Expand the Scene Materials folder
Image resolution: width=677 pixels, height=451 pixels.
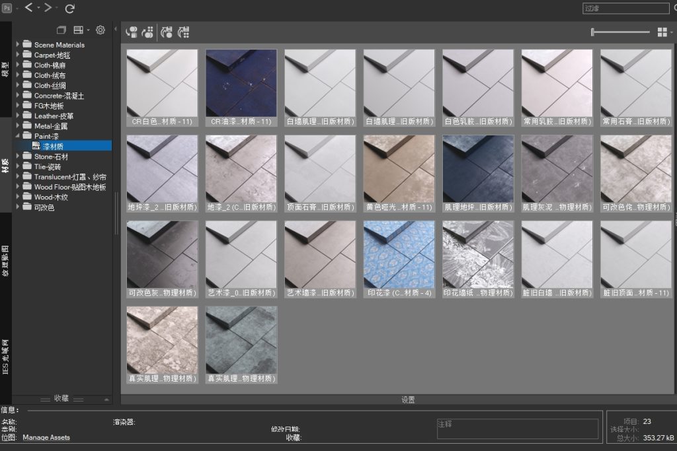(17, 45)
